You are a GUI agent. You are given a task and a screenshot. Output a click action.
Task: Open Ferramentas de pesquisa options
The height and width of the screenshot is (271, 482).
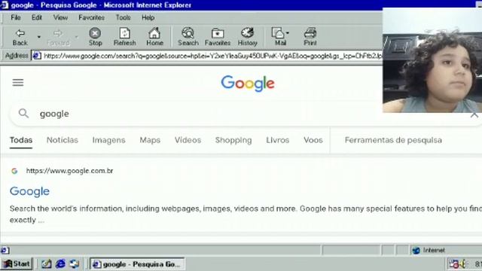393,140
